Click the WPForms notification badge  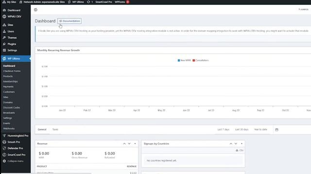(128, 2)
